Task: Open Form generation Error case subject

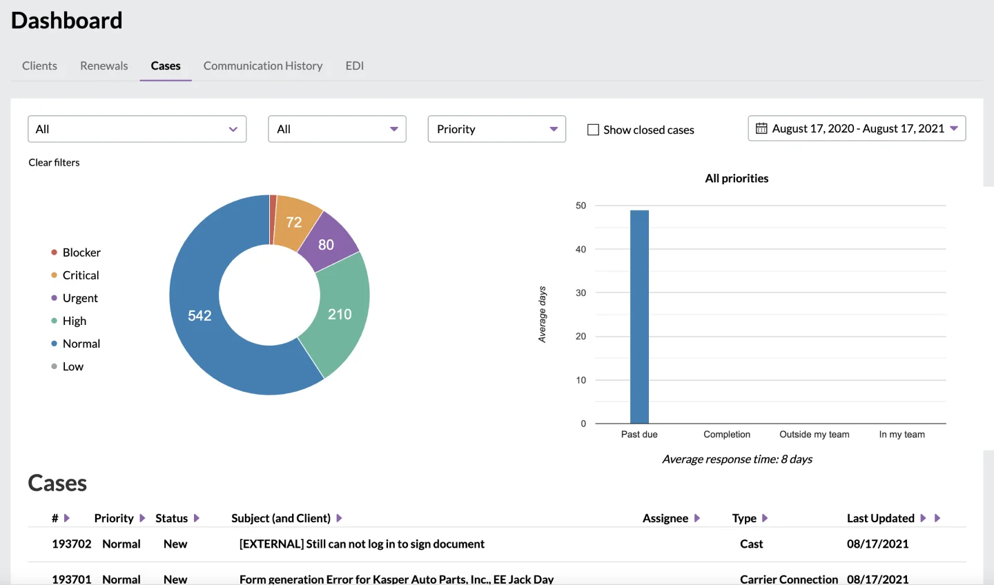Action: click(x=396, y=579)
